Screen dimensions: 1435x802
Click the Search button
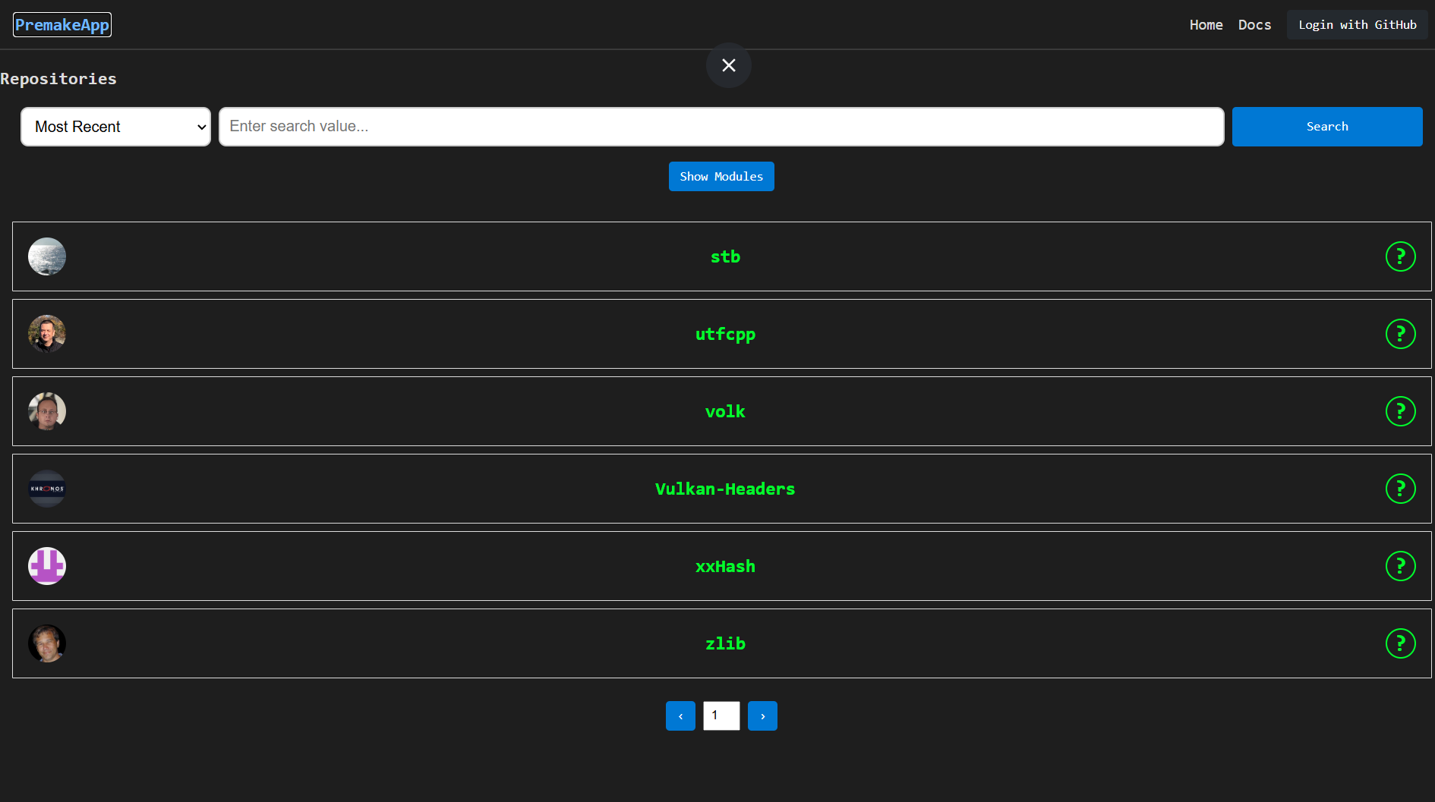1327,127
